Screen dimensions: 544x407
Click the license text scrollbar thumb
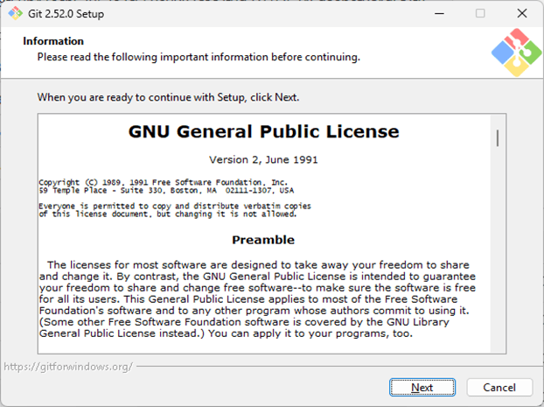click(498, 138)
